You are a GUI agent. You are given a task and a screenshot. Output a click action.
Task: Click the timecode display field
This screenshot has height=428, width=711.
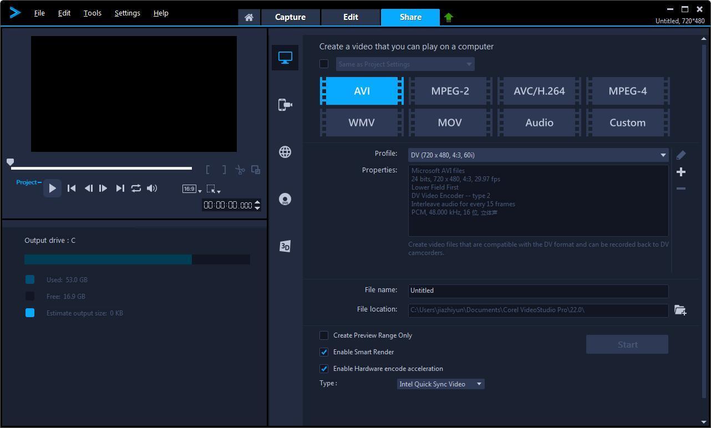[228, 205]
